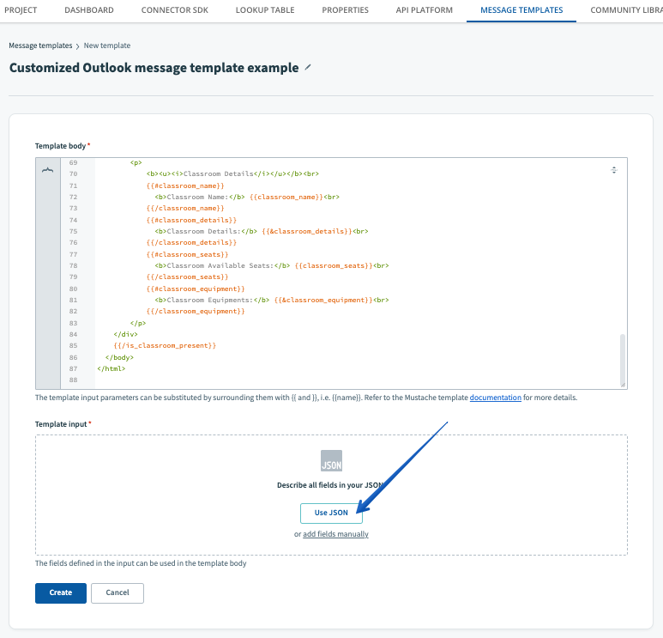Click add fields manually link
The image size is (663, 638).
pyautogui.click(x=335, y=534)
